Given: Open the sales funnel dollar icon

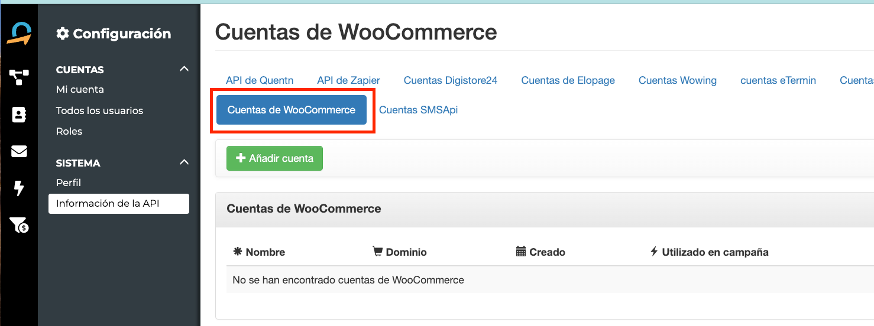Looking at the screenshot, I should [19, 224].
